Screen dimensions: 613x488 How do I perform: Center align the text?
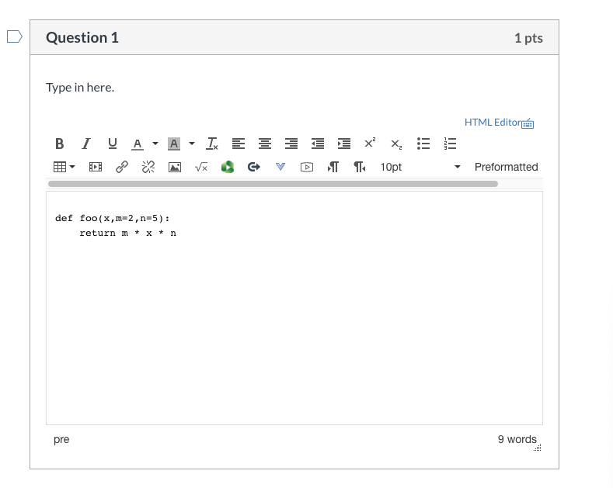click(x=265, y=144)
